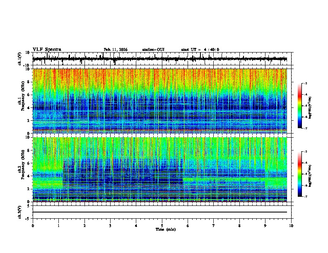Click the "8" kHz tick on the ch.2 spectrogram axis
The height and width of the screenshot is (253, 328).
(29, 150)
